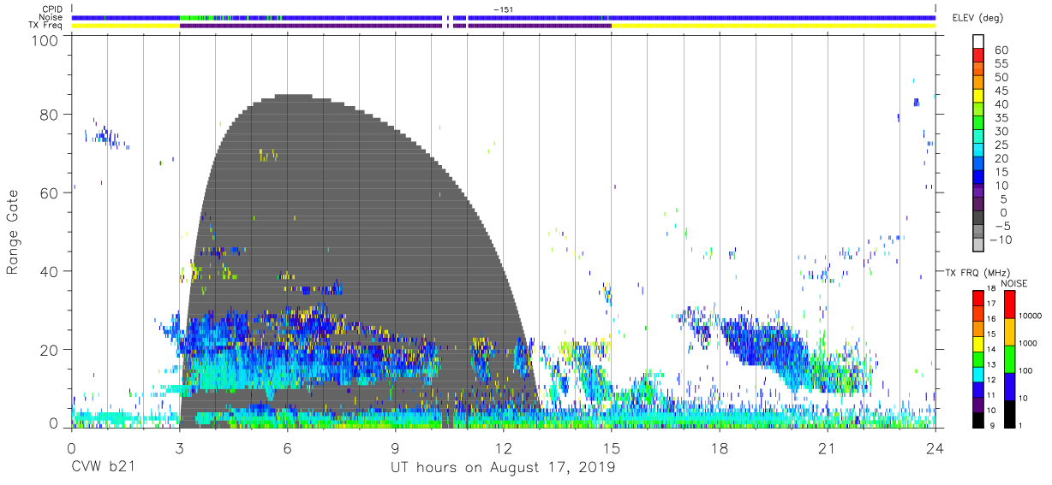Click the '-151' CPID value
This screenshot has height=485, width=1052.
503,9
